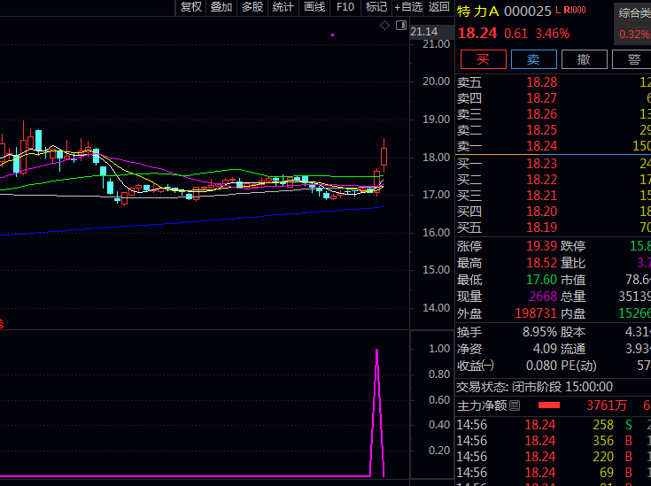Click the 主力净额 3761万 value
Viewport: 651px width, 486px height.
[x=606, y=405]
